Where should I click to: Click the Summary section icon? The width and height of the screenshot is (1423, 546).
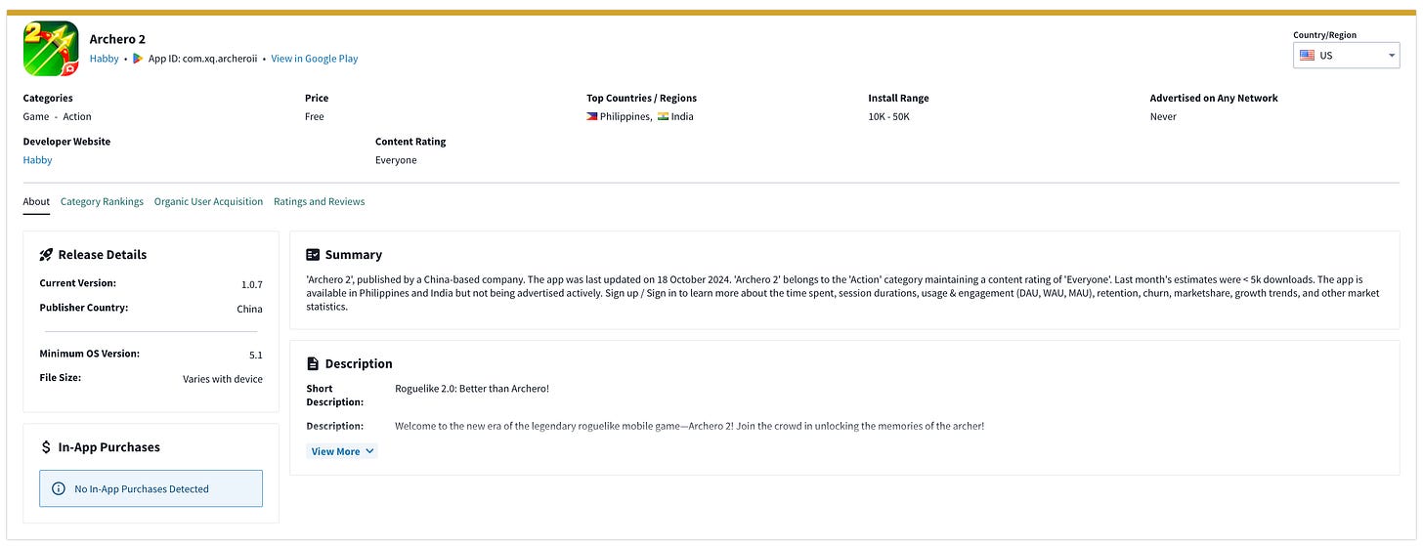313,255
